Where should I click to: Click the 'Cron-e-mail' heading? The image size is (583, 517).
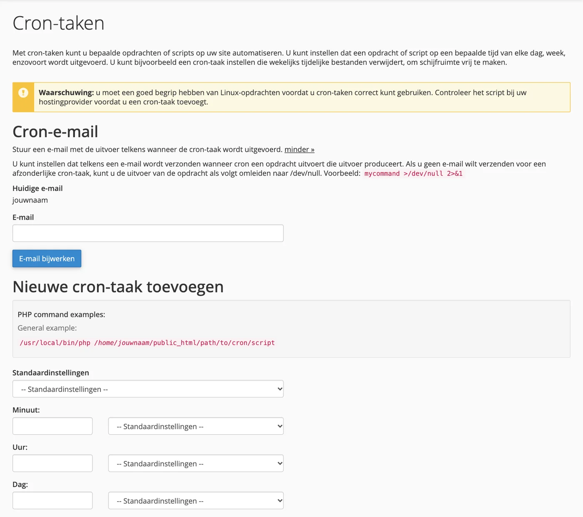point(55,132)
